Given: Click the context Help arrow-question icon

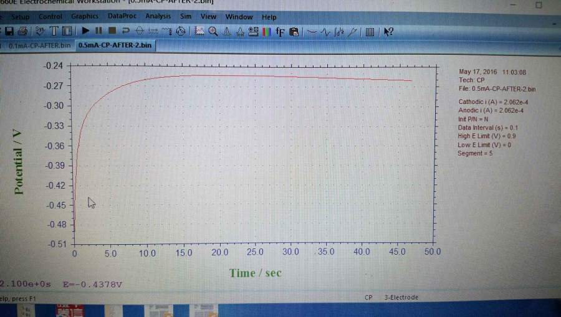Looking at the screenshot, I should click(388, 32).
